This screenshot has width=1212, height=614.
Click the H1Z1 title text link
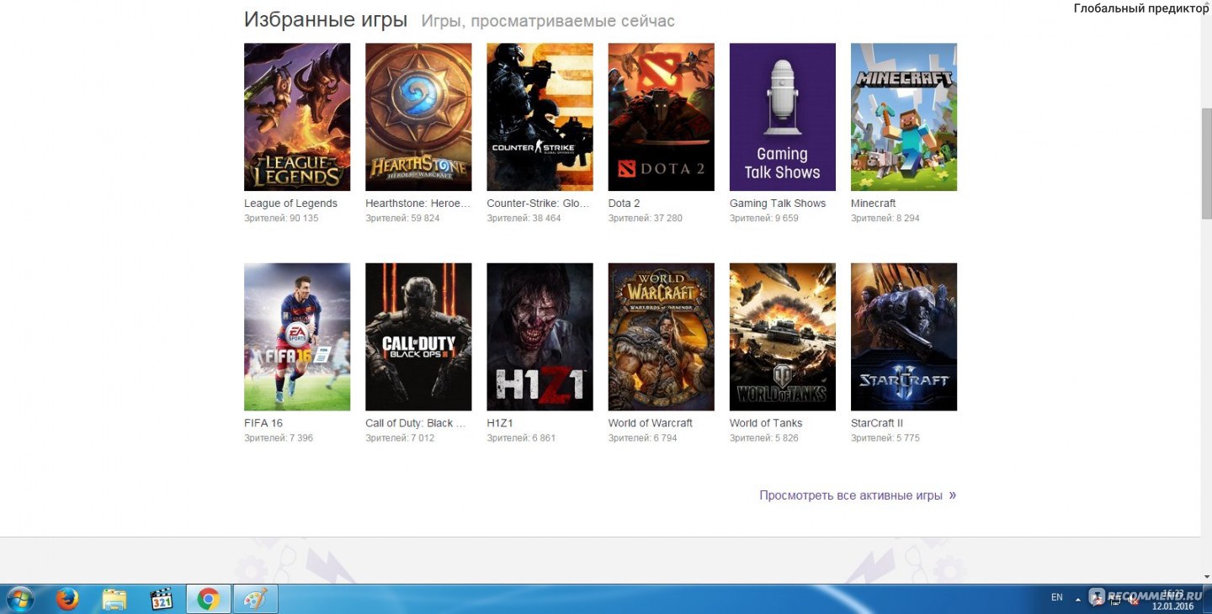pos(500,423)
